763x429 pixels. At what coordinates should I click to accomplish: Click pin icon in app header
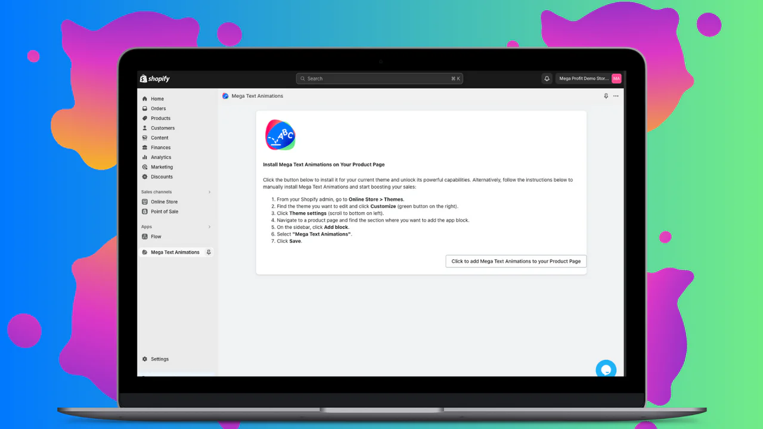(606, 96)
